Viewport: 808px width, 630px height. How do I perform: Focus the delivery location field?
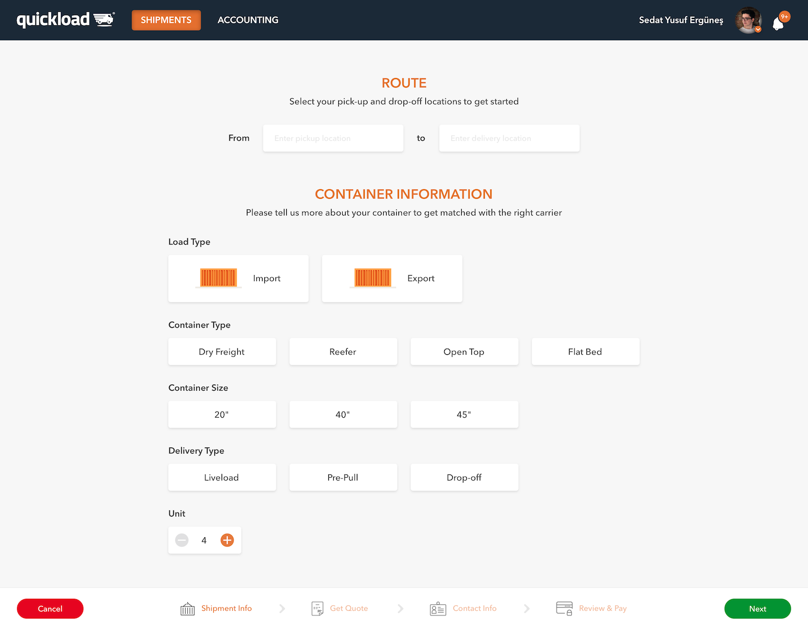[x=509, y=138]
